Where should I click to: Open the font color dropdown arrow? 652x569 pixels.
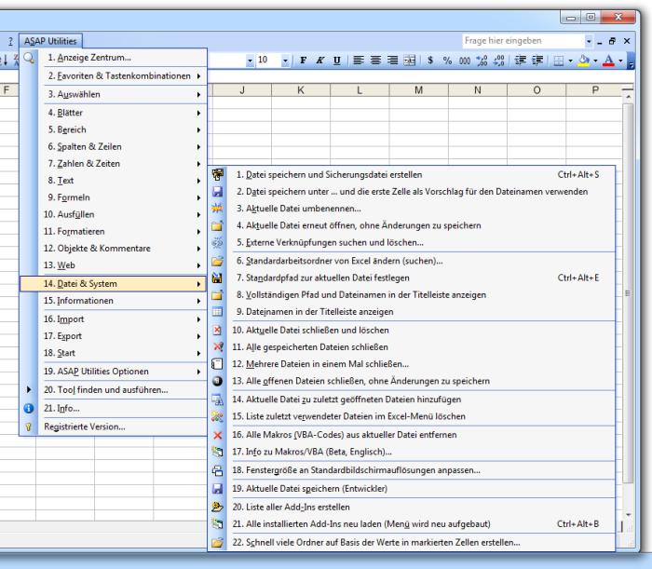pos(621,61)
